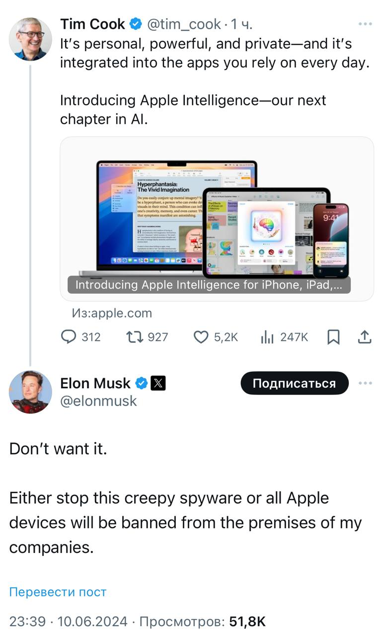Open more options menu on Elon Musk's post
383x637 pixels.
[x=365, y=383]
